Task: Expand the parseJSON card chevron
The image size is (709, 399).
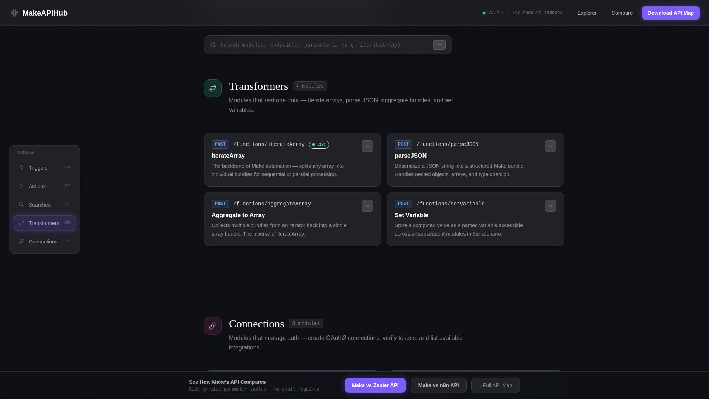Action: click(551, 146)
